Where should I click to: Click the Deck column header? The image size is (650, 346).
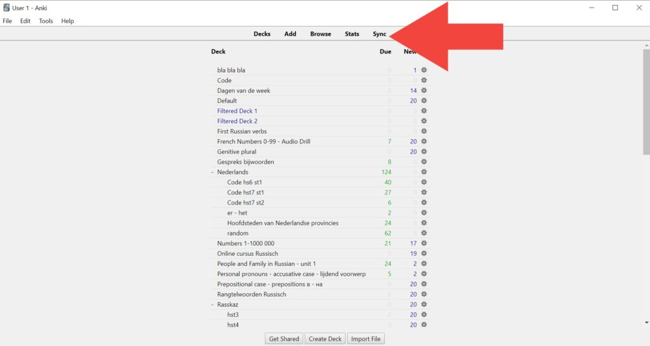(218, 51)
